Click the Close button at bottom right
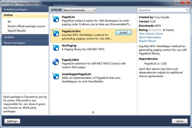This screenshot has height=128, width=192. pyautogui.click(x=180, y=121)
